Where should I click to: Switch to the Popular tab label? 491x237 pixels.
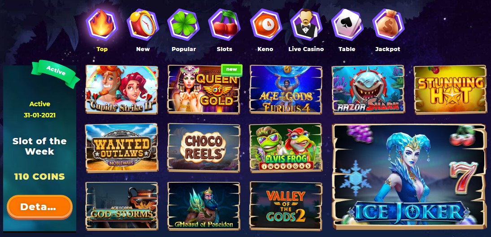point(184,49)
